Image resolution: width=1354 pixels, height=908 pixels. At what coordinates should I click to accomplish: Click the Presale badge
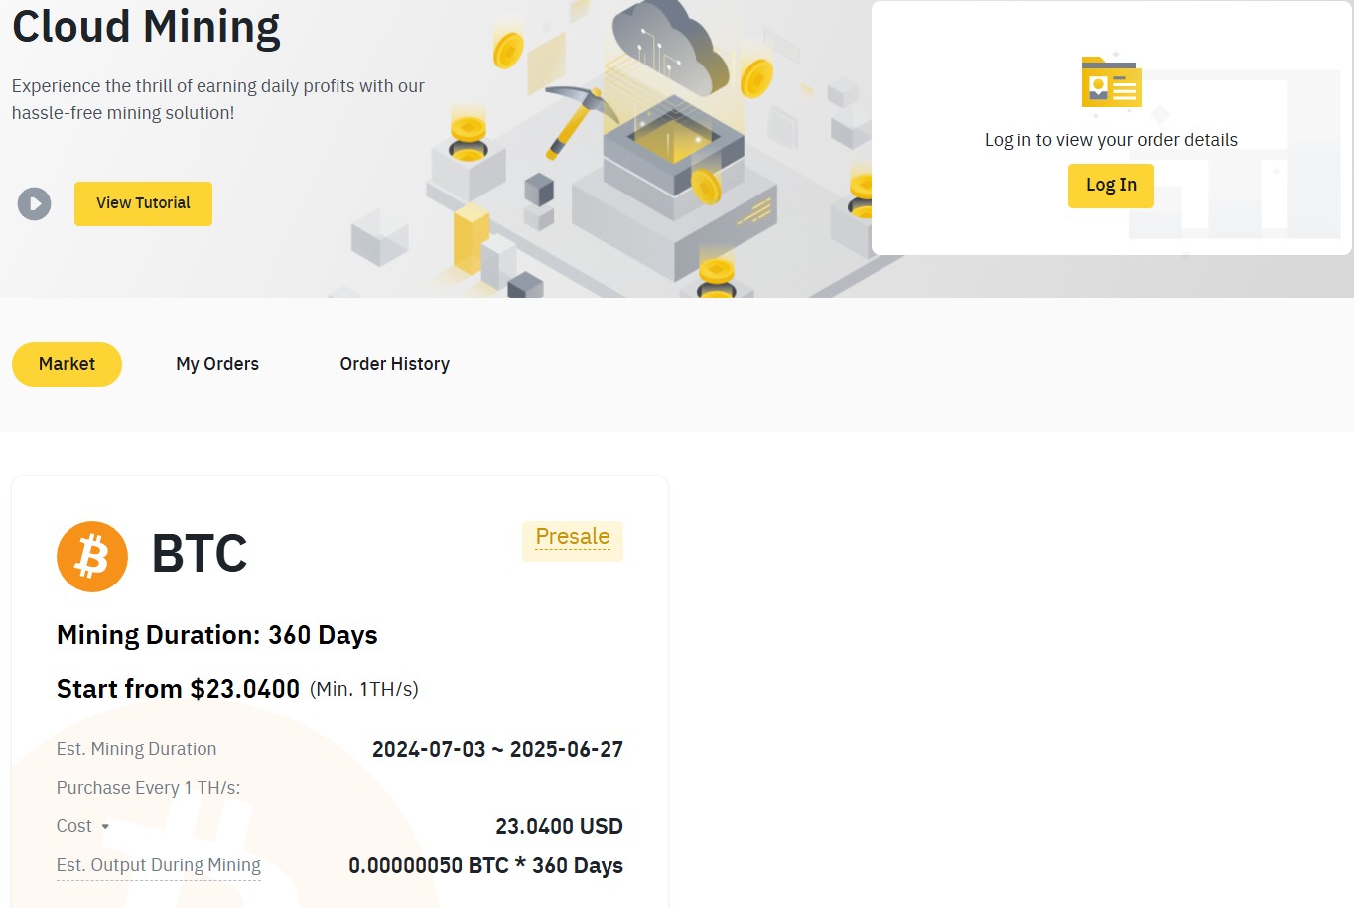(x=573, y=541)
